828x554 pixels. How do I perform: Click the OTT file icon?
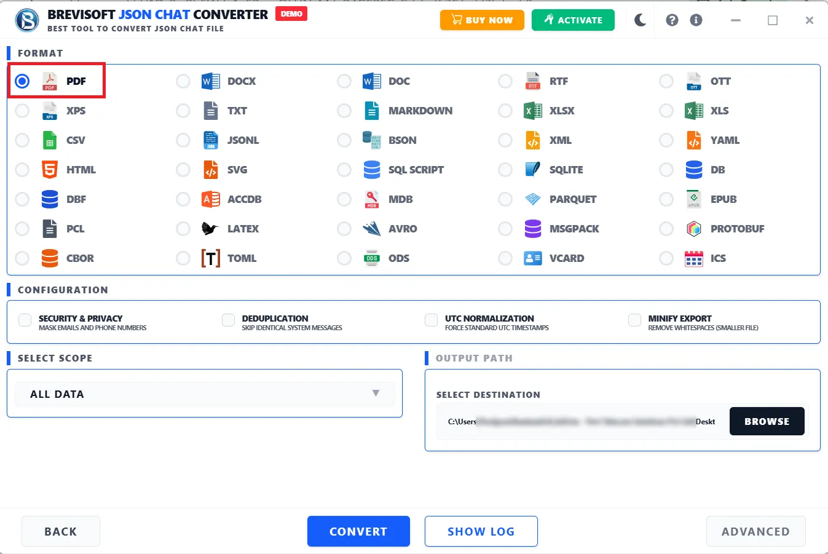(x=694, y=81)
